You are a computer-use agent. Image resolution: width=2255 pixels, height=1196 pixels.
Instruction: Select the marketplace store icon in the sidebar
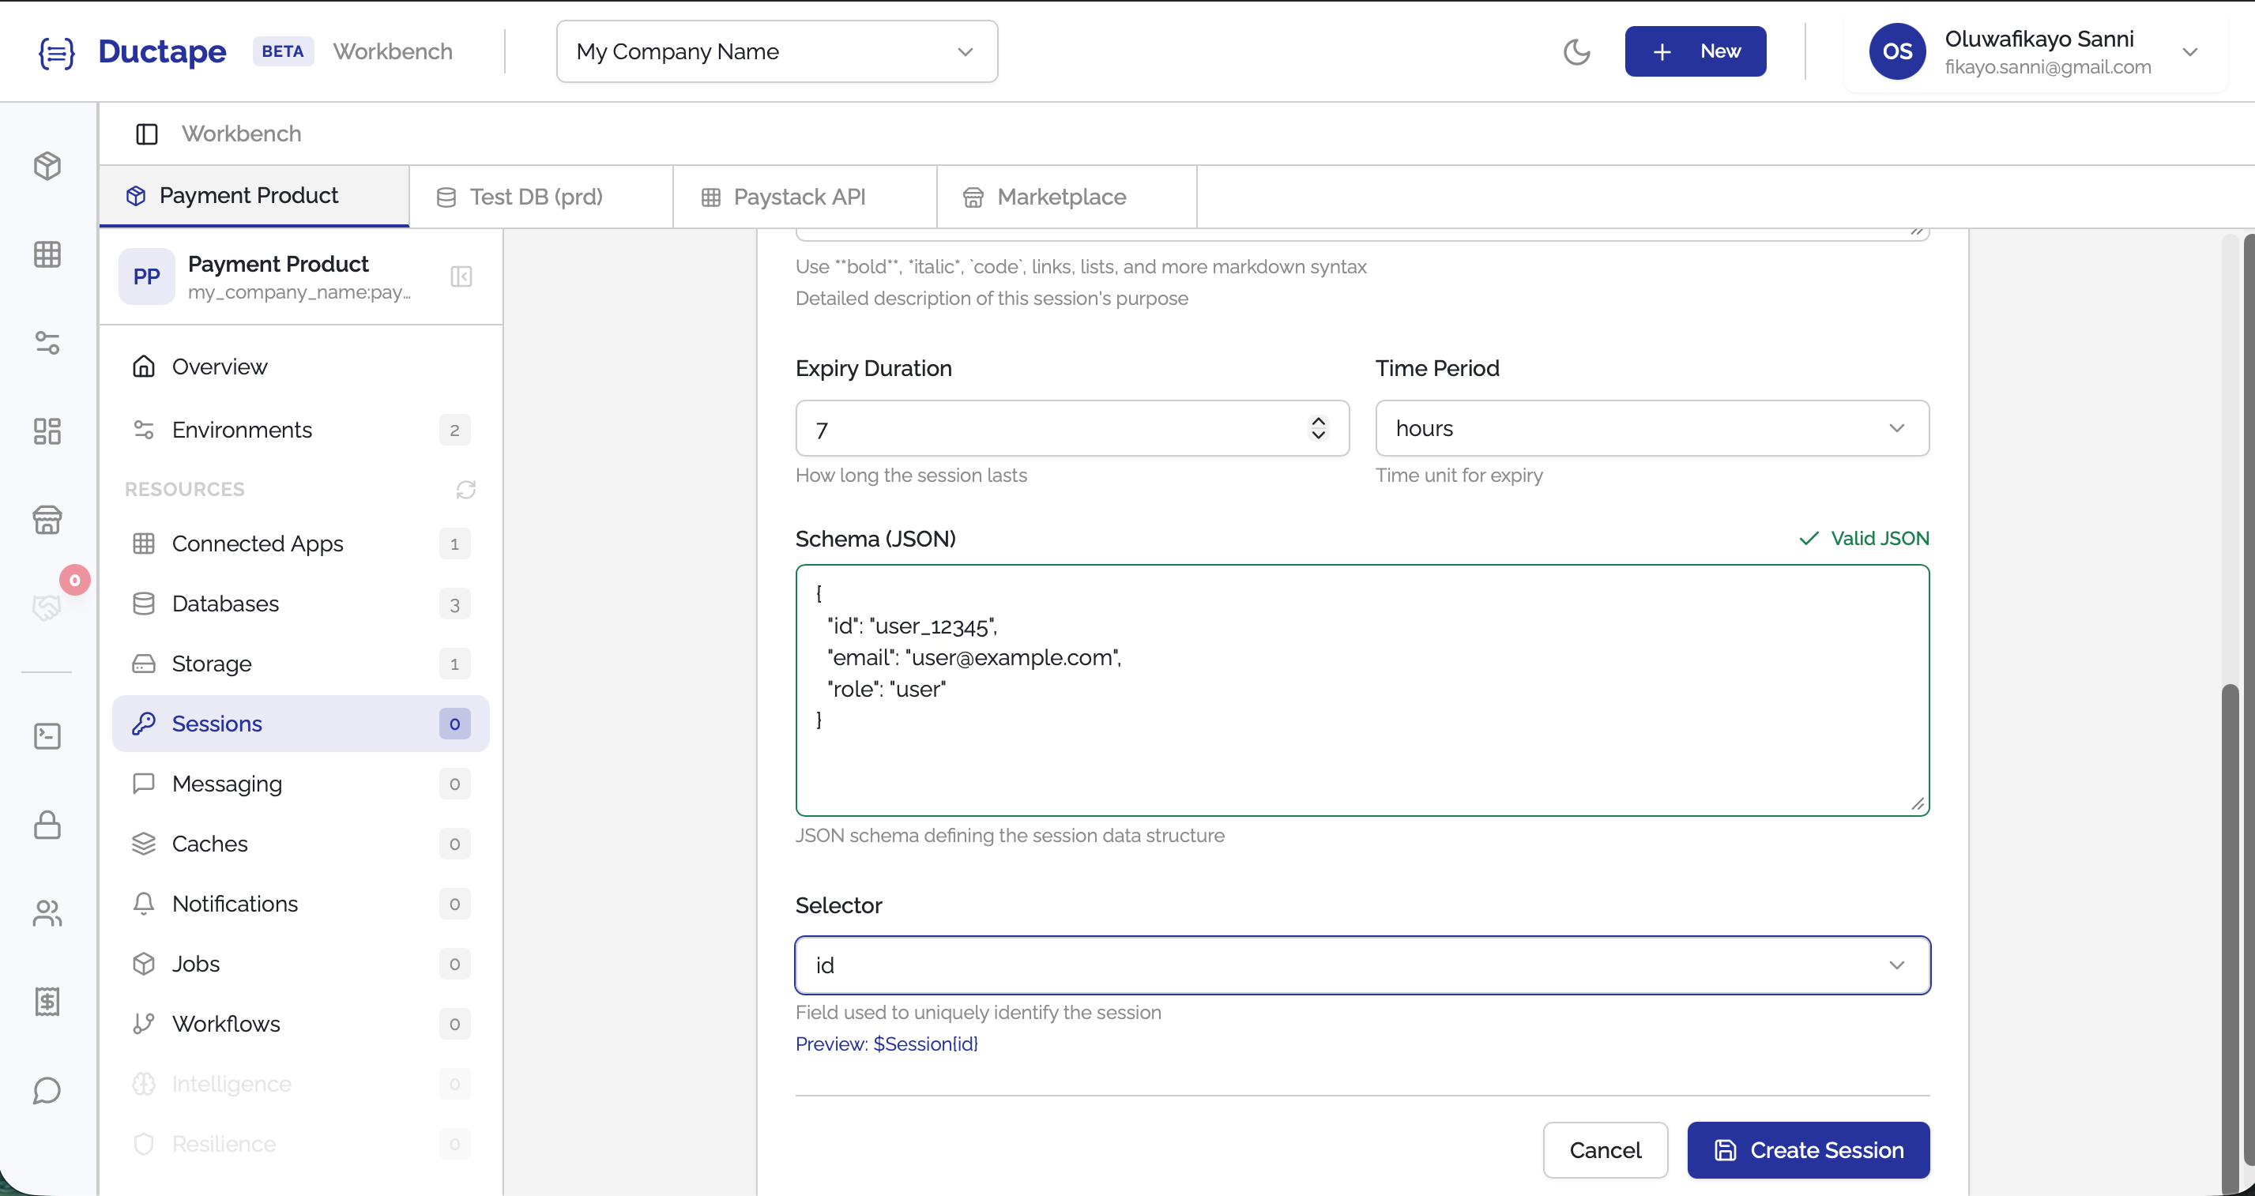pos(47,520)
